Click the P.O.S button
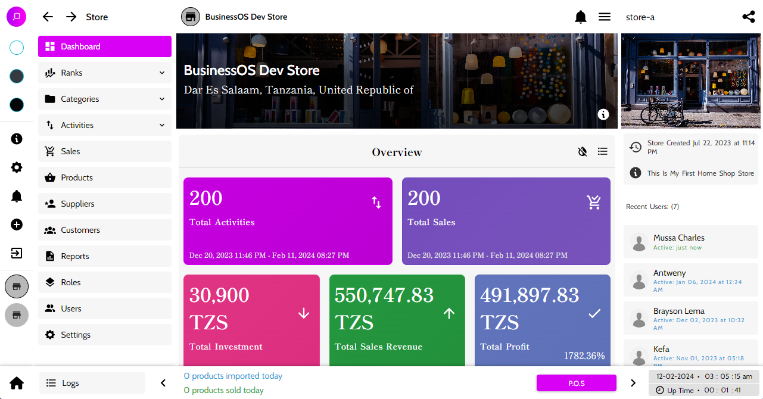Viewport: 763px width, 399px height. (x=576, y=383)
